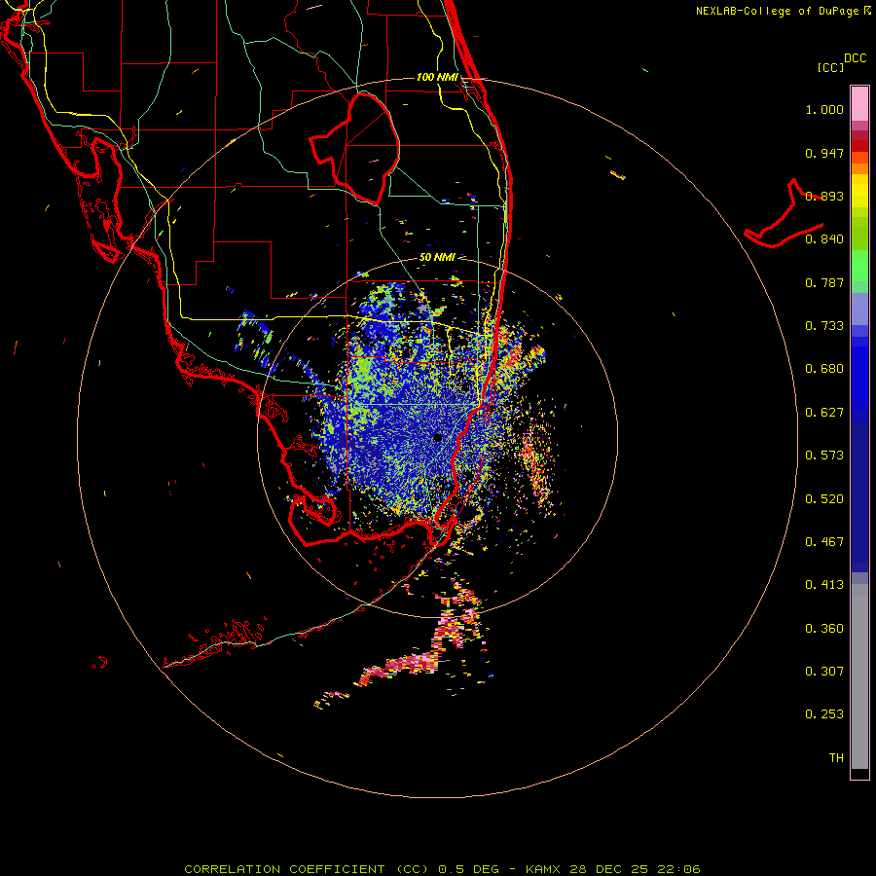Image resolution: width=876 pixels, height=876 pixels.
Task: Select the 0.627 legend value
Action: click(824, 413)
